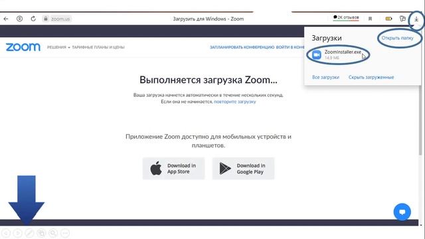The width and height of the screenshot is (425, 239).
Task: Reload the page with the refresh icon
Action: 33,19
